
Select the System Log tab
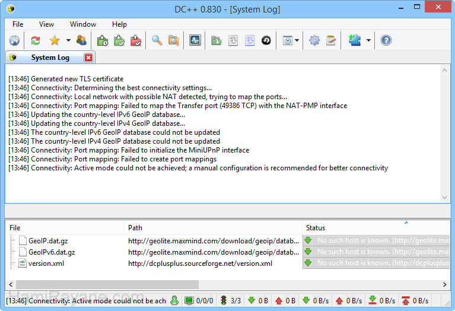point(50,58)
